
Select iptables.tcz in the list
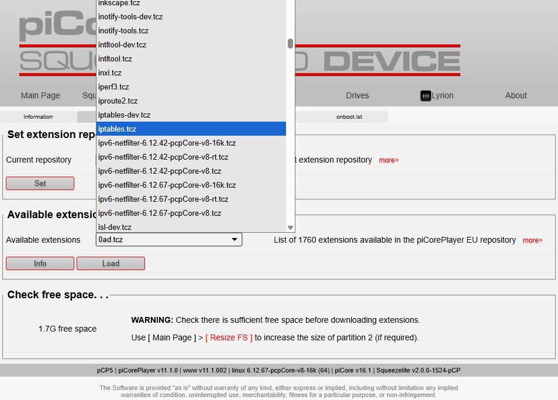coord(191,129)
